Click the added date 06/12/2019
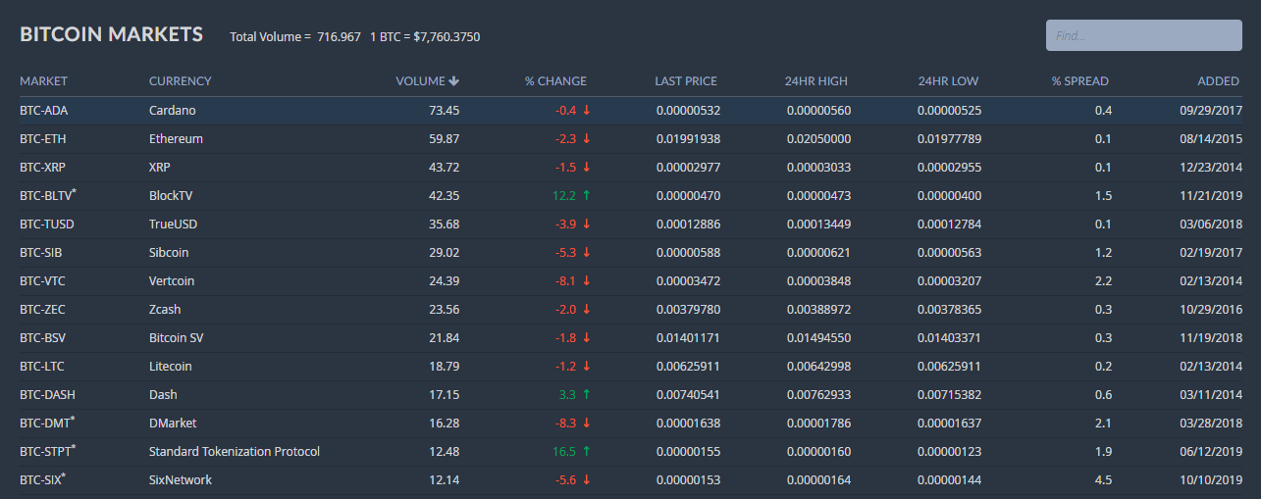Viewport: 1261px width, 499px height. [1211, 452]
